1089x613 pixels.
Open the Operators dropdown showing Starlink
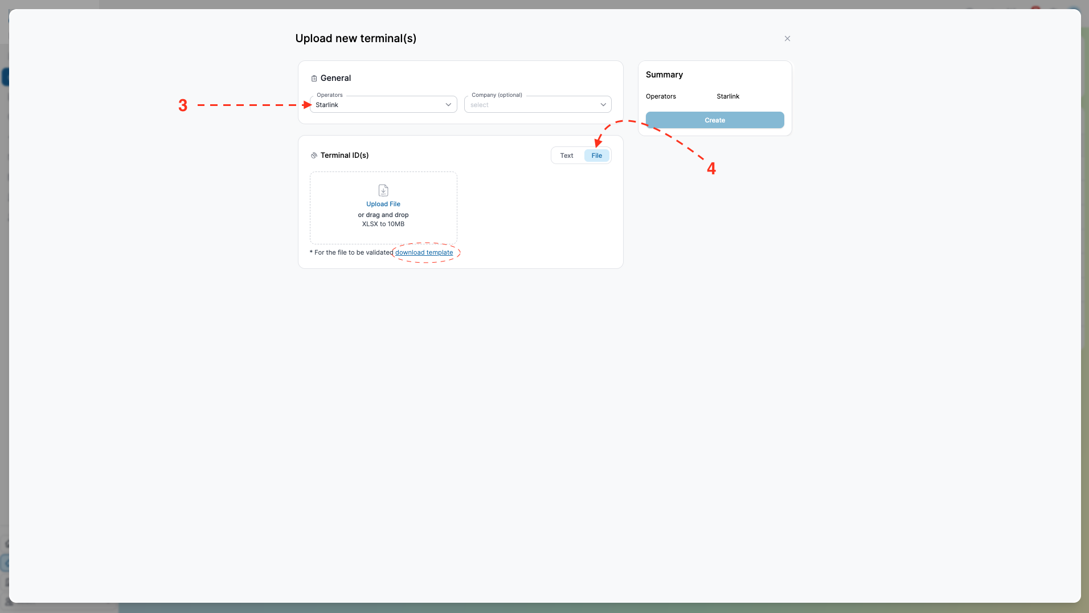[383, 104]
